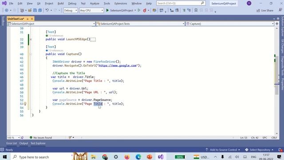The image size is (284, 160).
Task: Open the Debug configuration dropdown
Action: 70,10
